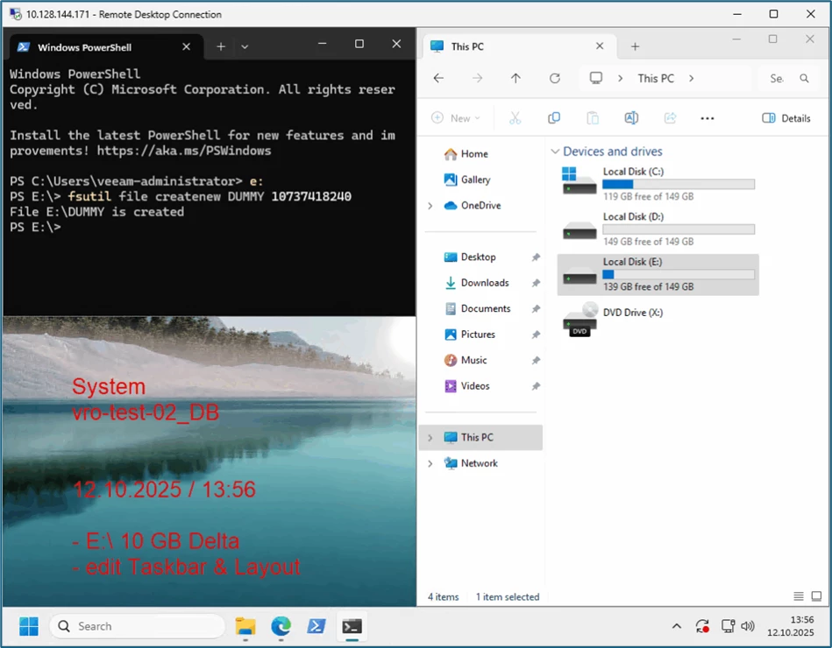
Task: Click the Copy icon in toolbar
Action: click(x=553, y=117)
